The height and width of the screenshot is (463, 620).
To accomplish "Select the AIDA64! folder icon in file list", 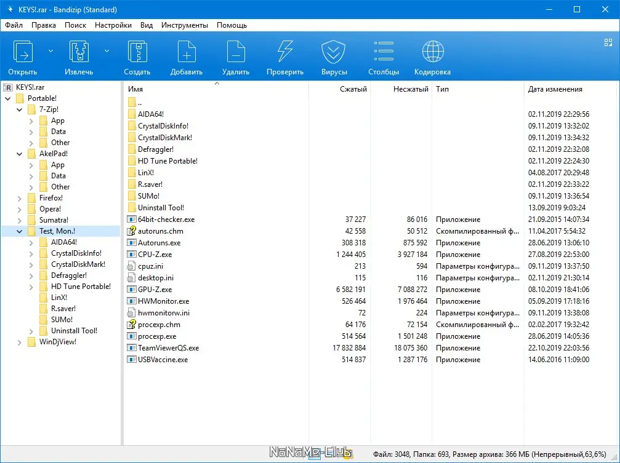I will pos(132,114).
